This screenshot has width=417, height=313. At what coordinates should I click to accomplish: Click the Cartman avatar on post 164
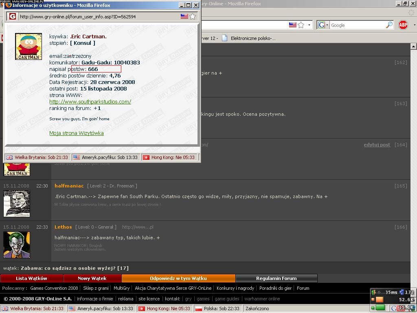[x=17, y=170]
